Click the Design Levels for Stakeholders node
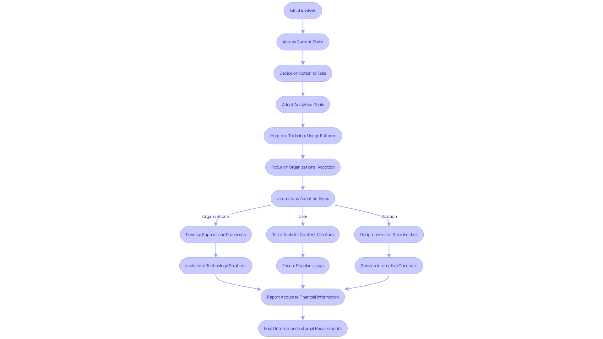Viewport: 603px width, 339px height. (x=389, y=234)
